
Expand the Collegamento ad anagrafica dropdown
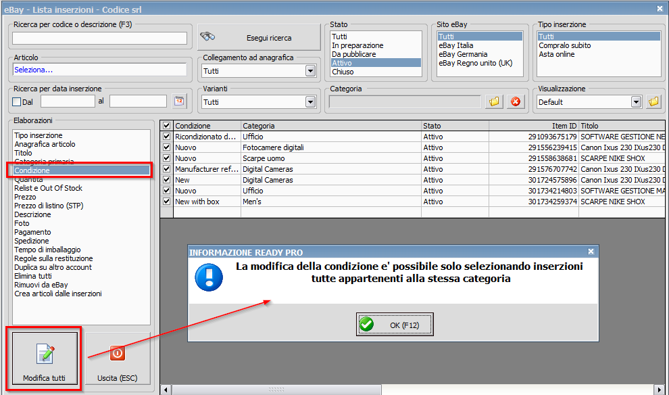(310, 71)
